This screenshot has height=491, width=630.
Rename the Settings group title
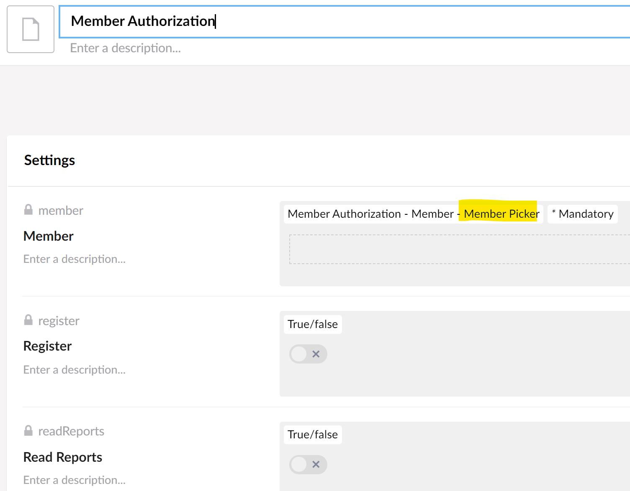pos(49,160)
